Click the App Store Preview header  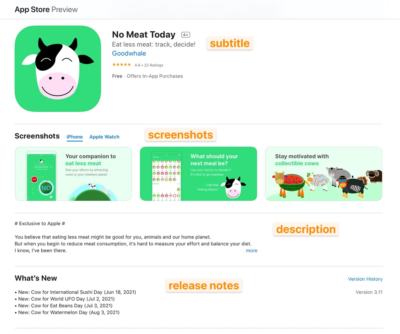(46, 10)
